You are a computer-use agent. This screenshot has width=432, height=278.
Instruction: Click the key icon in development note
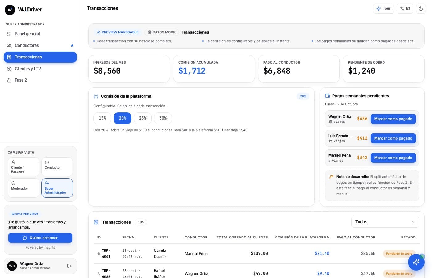tap(331, 177)
